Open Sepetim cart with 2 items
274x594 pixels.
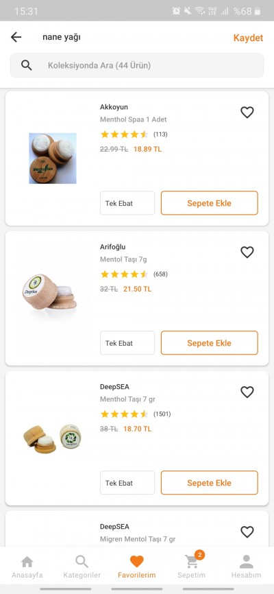pyautogui.click(x=192, y=566)
